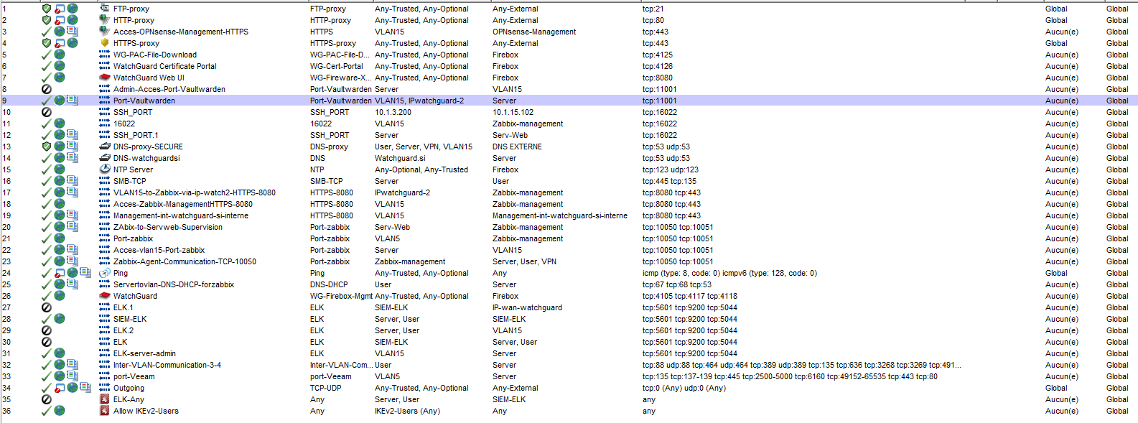Select the Outgoing policy name
The width and height of the screenshot is (1138, 423).
(129, 388)
